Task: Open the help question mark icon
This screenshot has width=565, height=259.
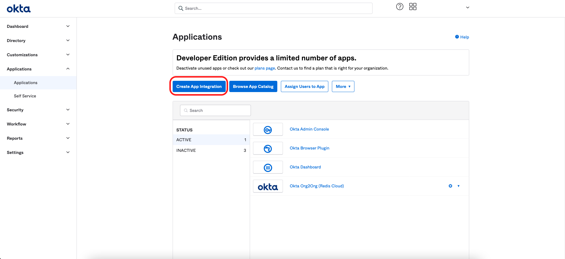Action: click(x=400, y=7)
